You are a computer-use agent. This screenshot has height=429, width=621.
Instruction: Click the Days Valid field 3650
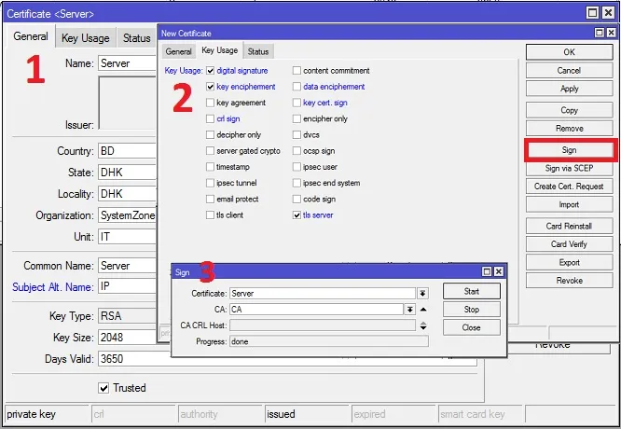click(x=287, y=359)
